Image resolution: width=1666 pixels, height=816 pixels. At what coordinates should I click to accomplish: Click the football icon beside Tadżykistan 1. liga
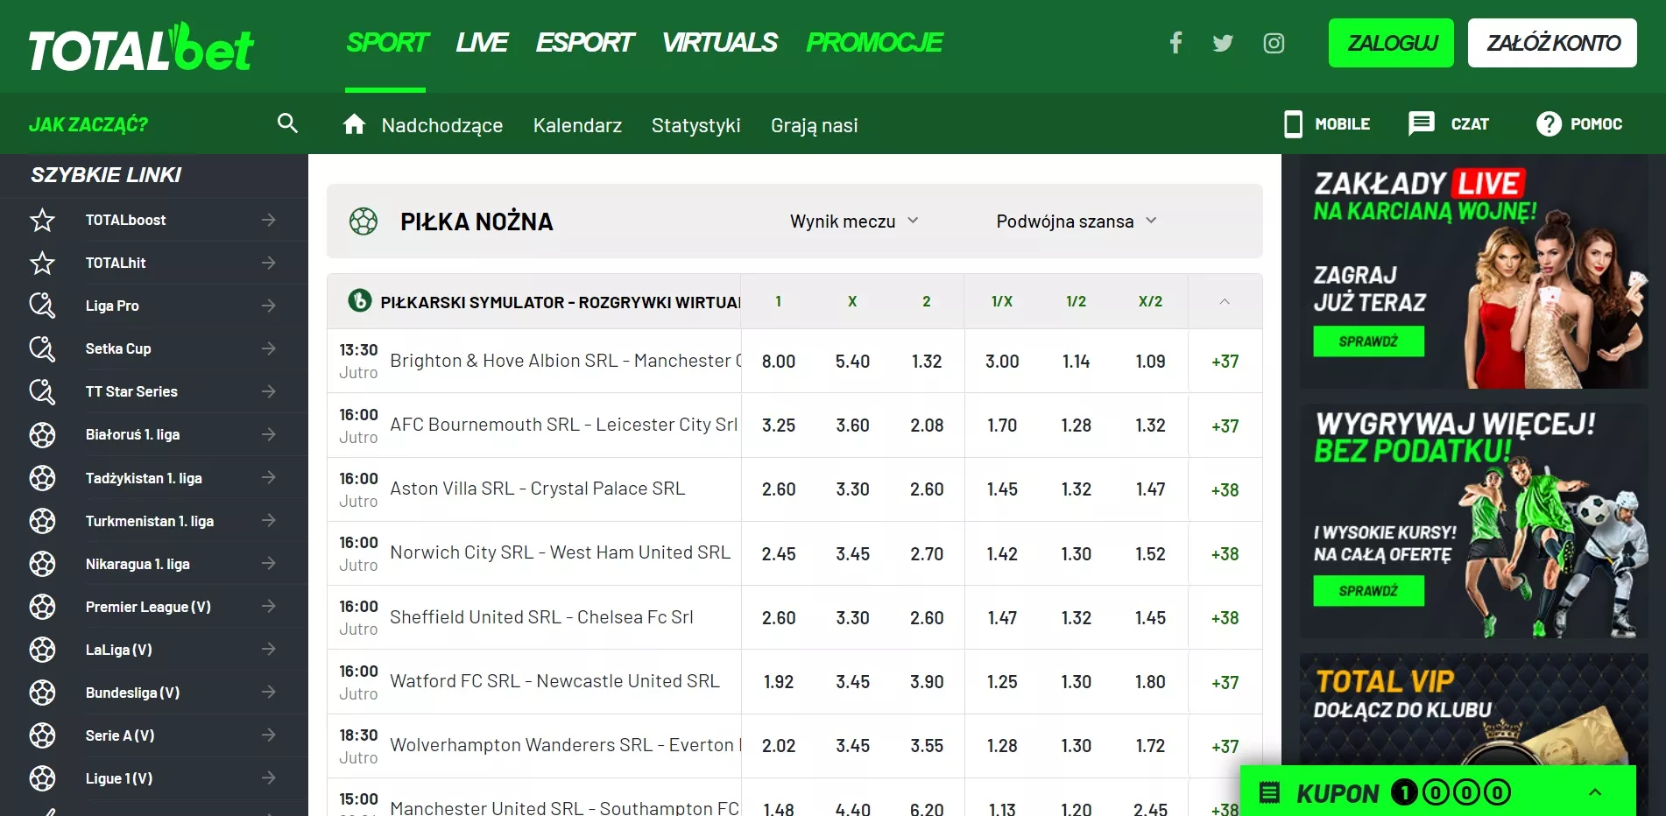click(x=42, y=478)
